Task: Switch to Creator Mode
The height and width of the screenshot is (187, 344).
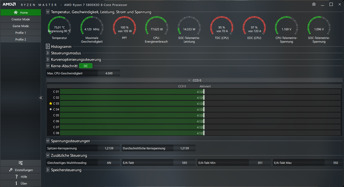Action: [x=21, y=19]
